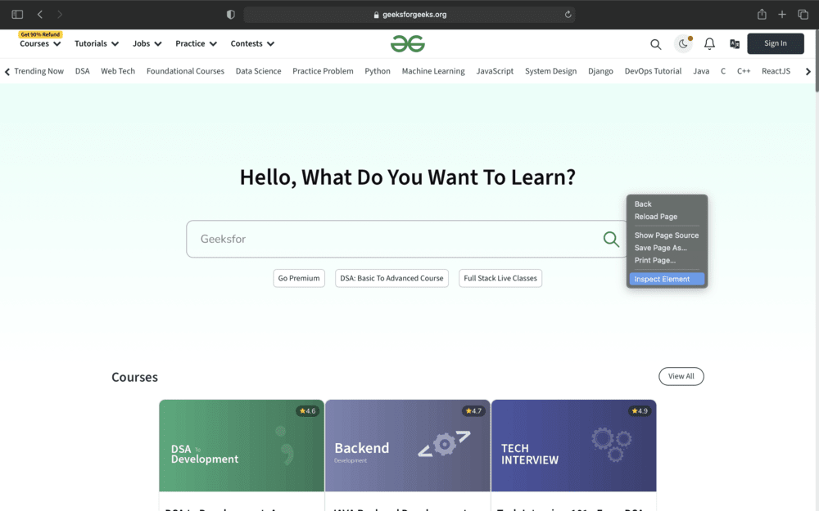
Task: Open System Design topic link
Action: point(550,71)
